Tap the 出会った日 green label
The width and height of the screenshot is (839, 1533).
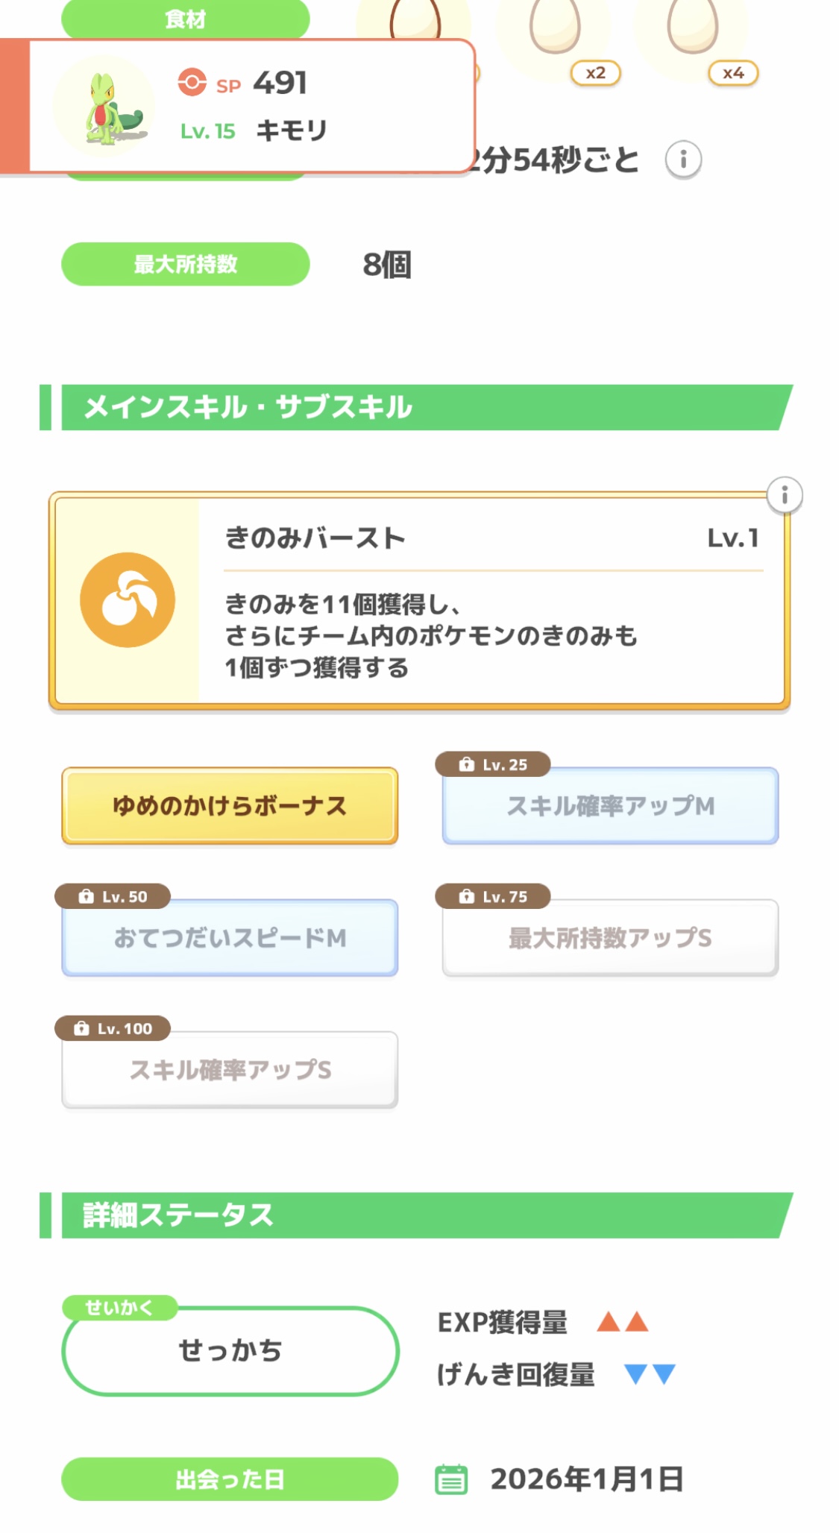coord(230,1479)
